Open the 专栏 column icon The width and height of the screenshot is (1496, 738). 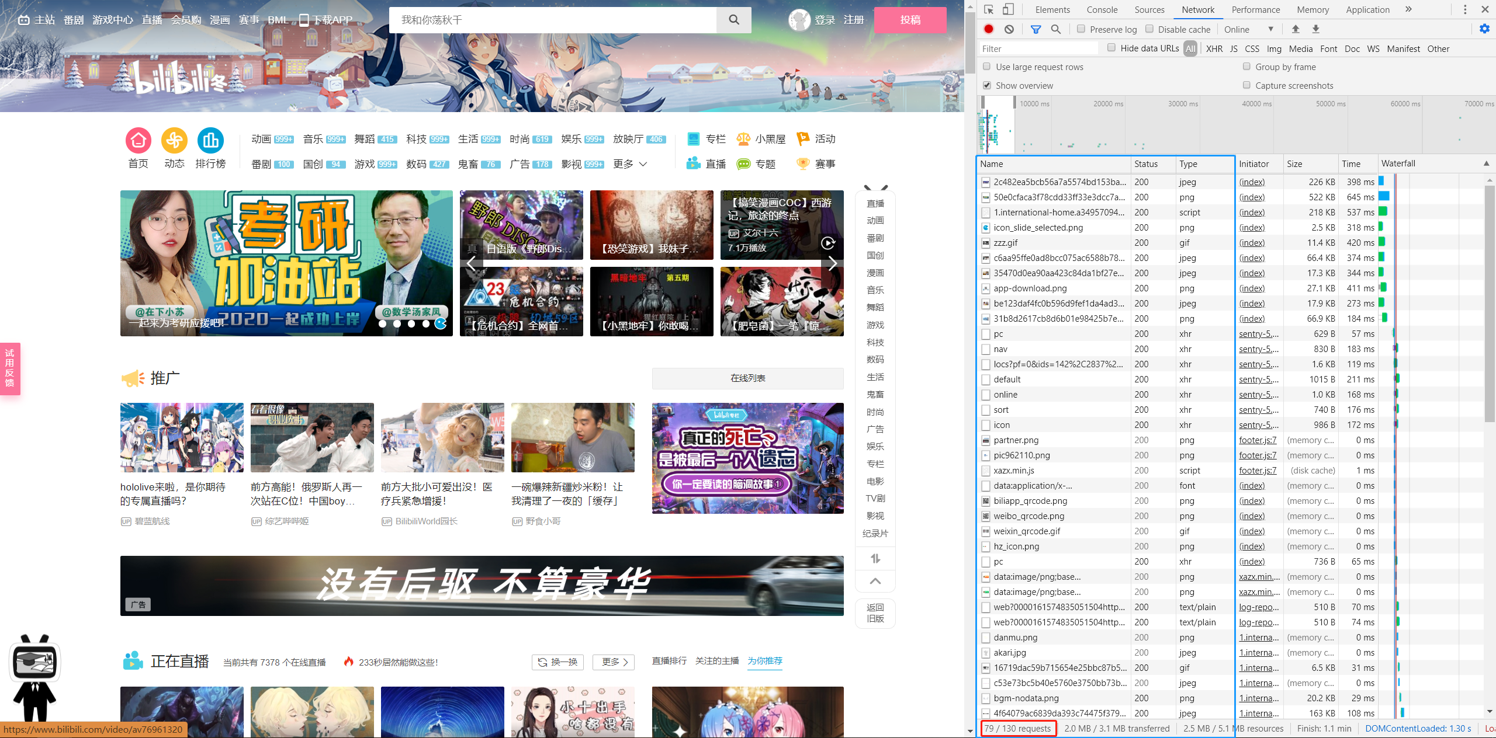pos(694,139)
